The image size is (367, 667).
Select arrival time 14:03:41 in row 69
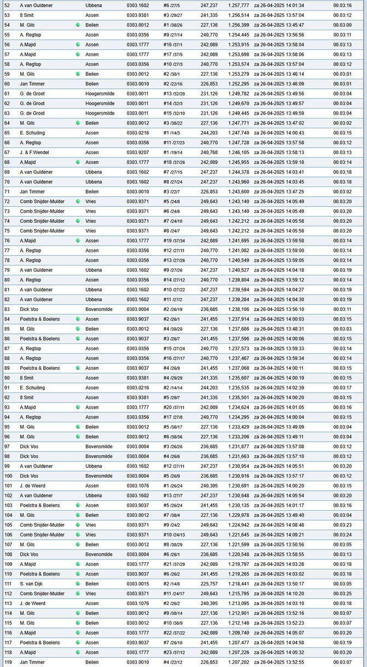tap(295, 172)
